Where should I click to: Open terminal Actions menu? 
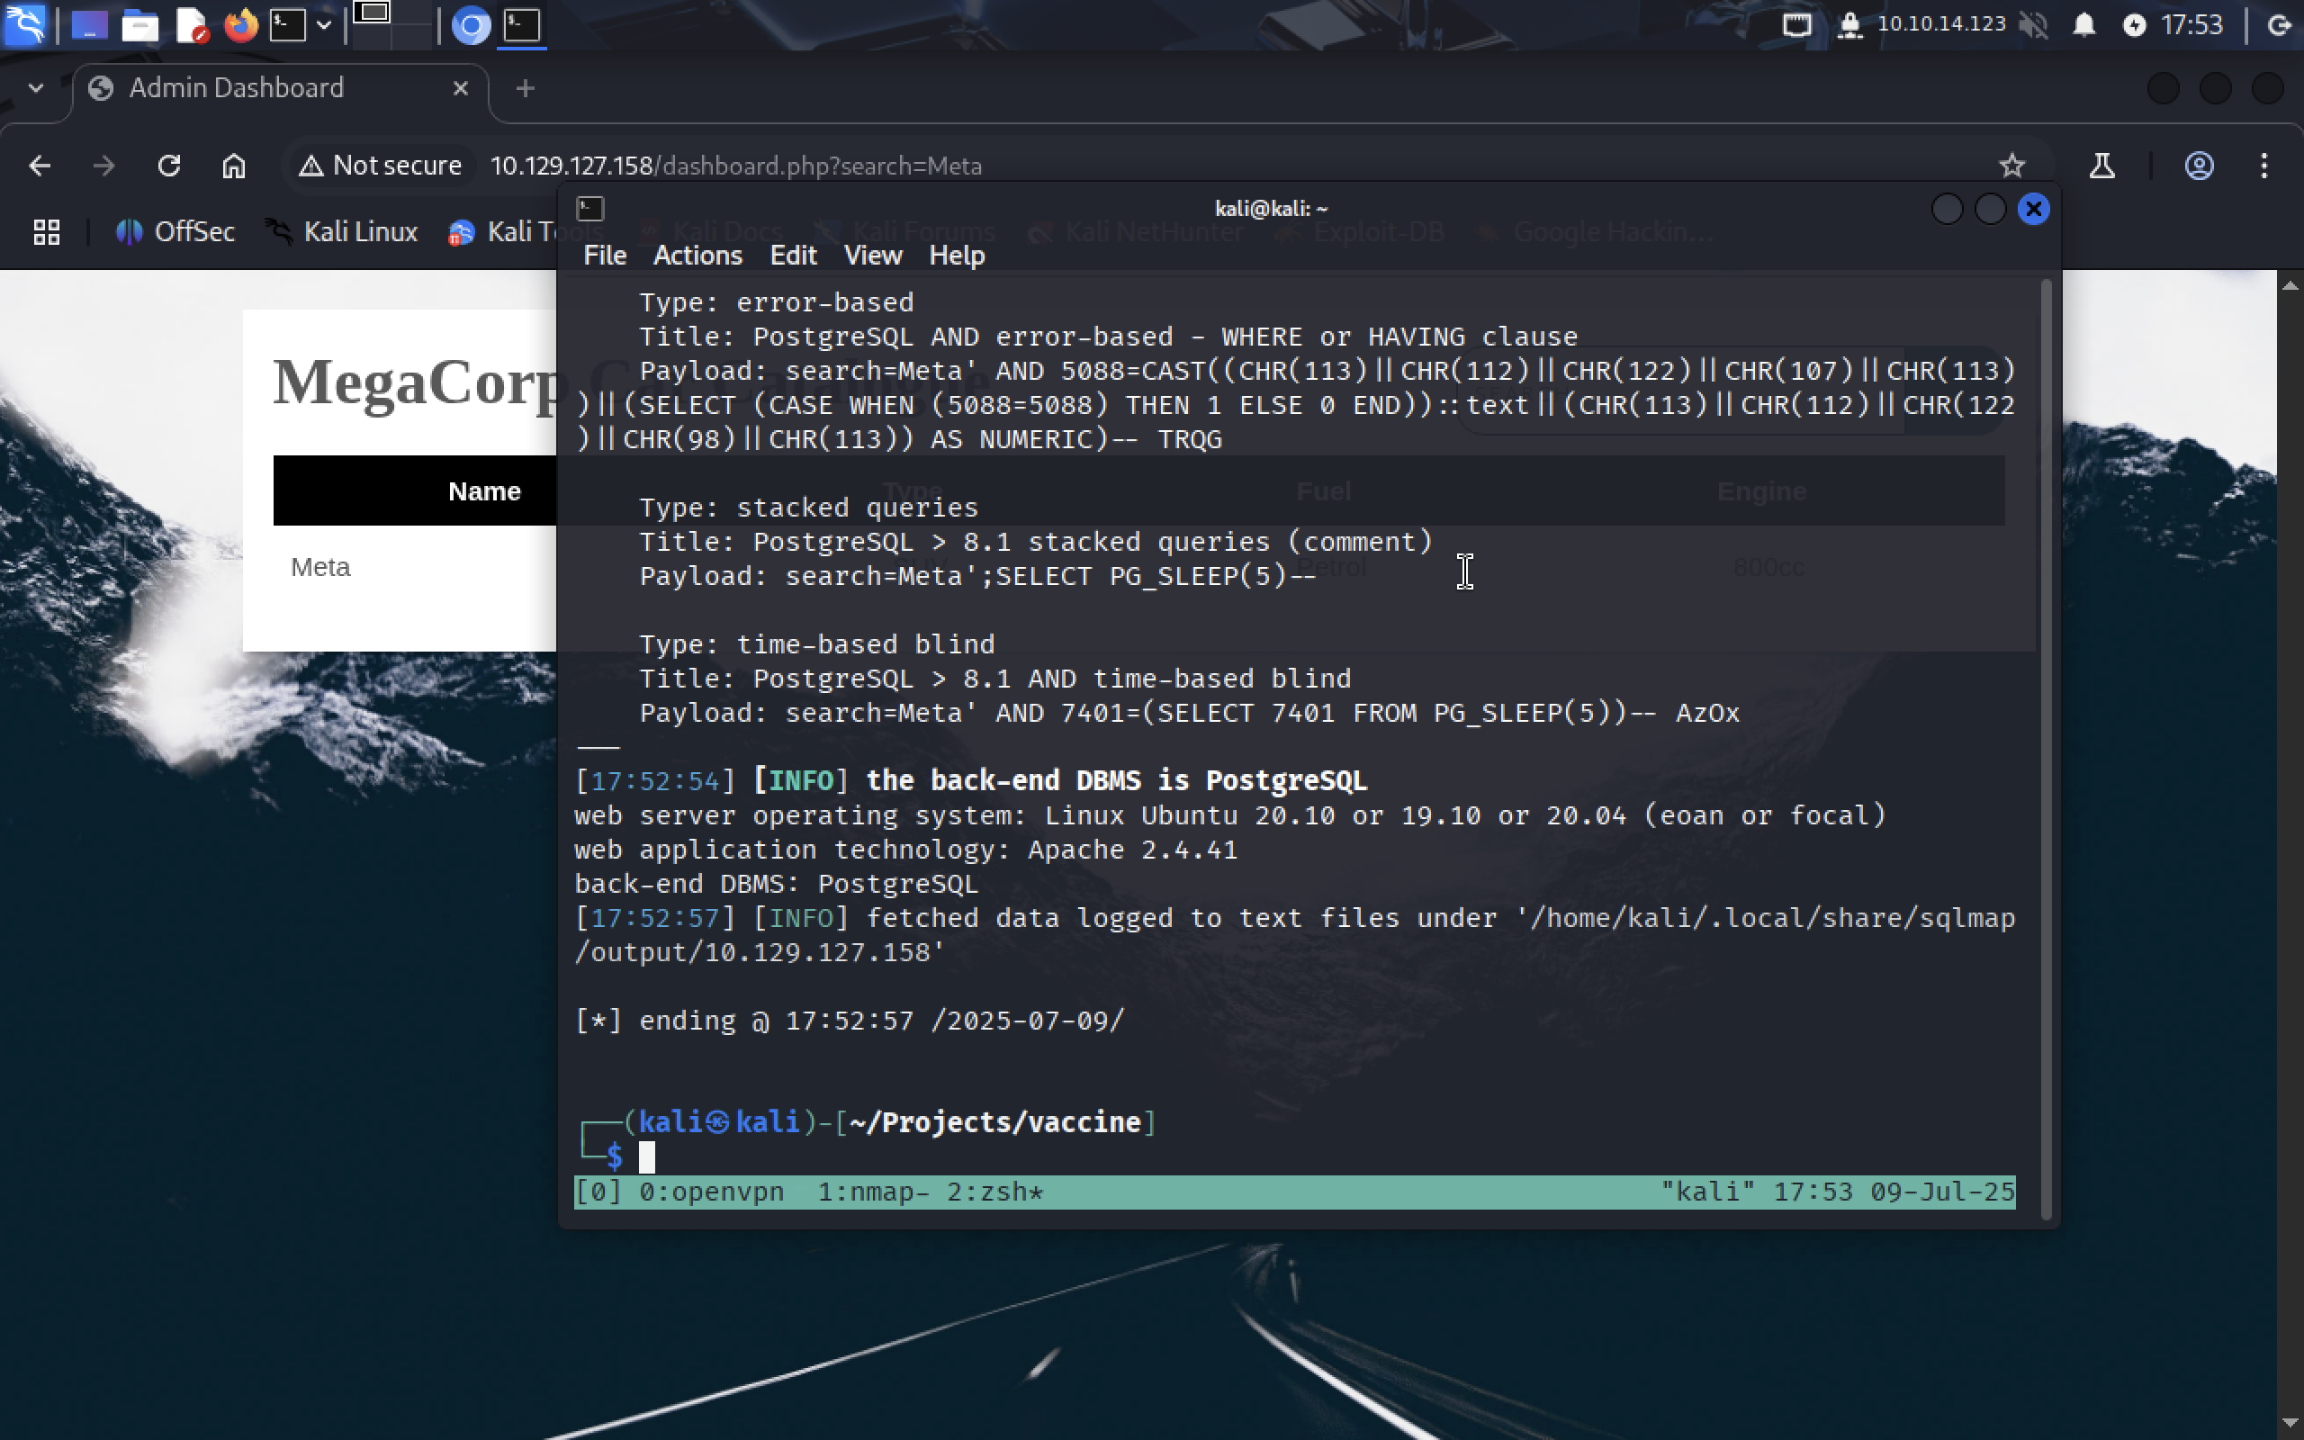697,256
